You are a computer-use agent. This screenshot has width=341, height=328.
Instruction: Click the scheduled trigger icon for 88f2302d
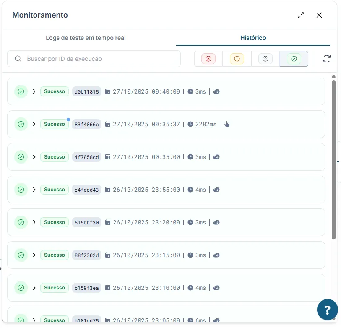point(216,255)
